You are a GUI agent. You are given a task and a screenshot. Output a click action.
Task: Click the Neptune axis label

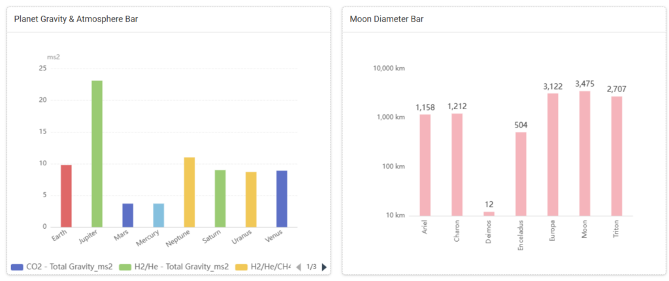tap(179, 240)
